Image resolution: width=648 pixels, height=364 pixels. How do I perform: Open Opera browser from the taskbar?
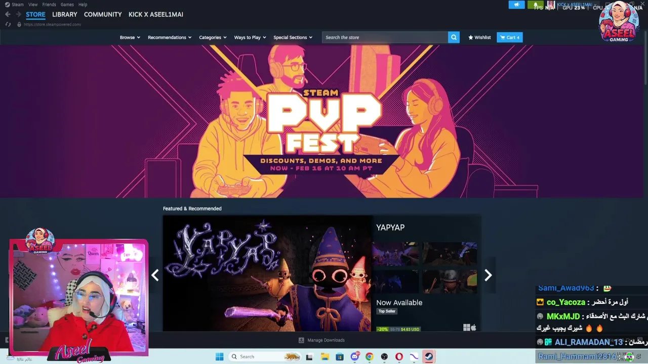pos(399,356)
